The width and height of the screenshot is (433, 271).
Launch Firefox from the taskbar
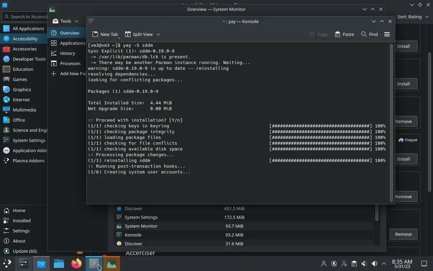76,263
